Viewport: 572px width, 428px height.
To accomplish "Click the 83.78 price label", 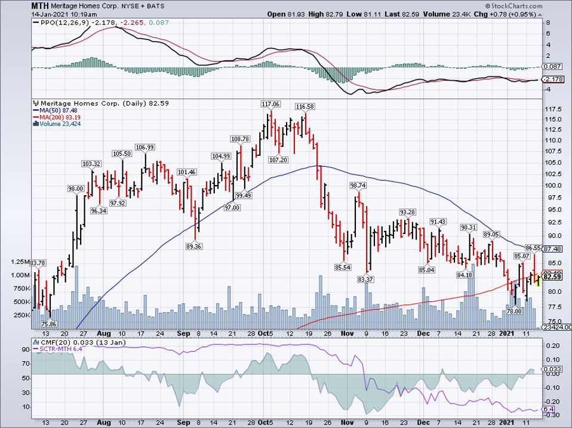I will (x=38, y=263).
